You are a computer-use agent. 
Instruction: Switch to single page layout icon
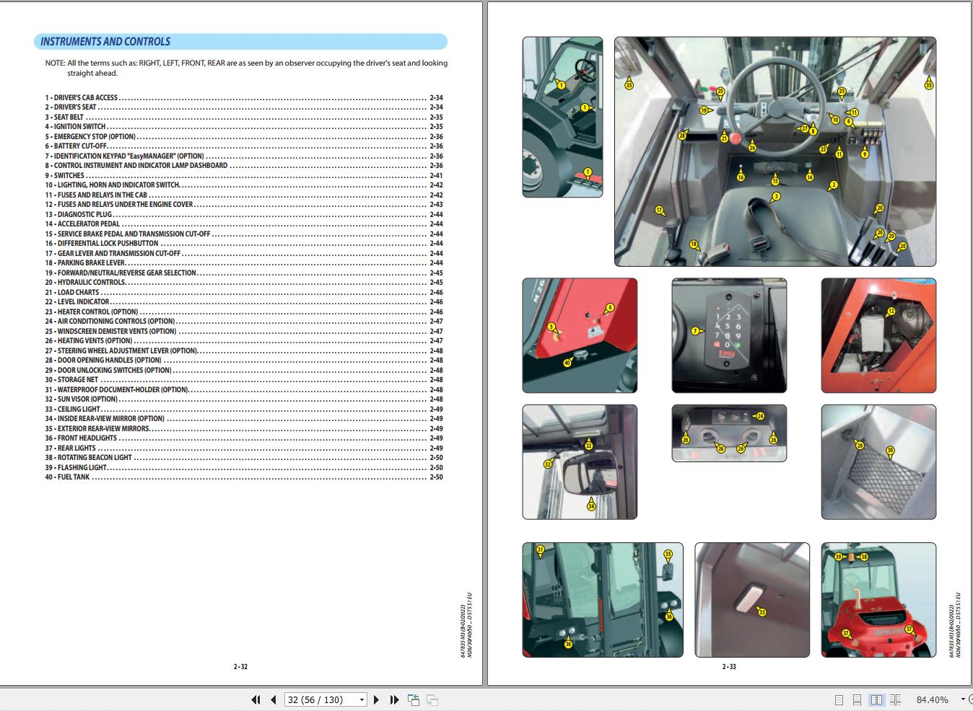click(839, 699)
